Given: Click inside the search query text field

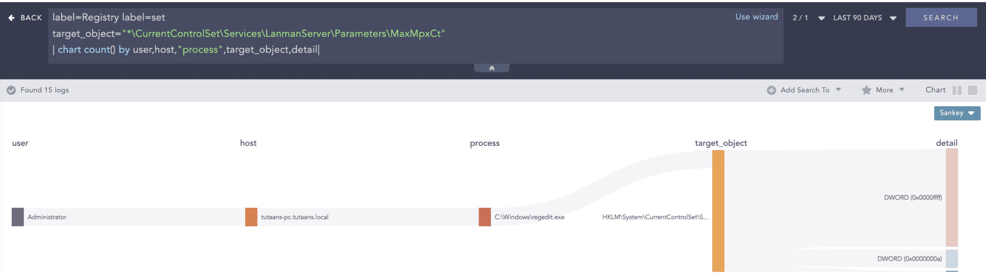Looking at the screenshot, I should (x=385, y=34).
